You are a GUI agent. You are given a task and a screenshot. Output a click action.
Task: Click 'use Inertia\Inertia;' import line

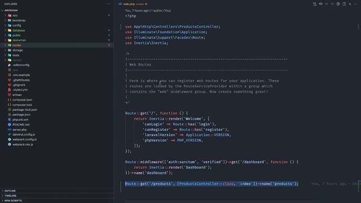(x=147, y=43)
